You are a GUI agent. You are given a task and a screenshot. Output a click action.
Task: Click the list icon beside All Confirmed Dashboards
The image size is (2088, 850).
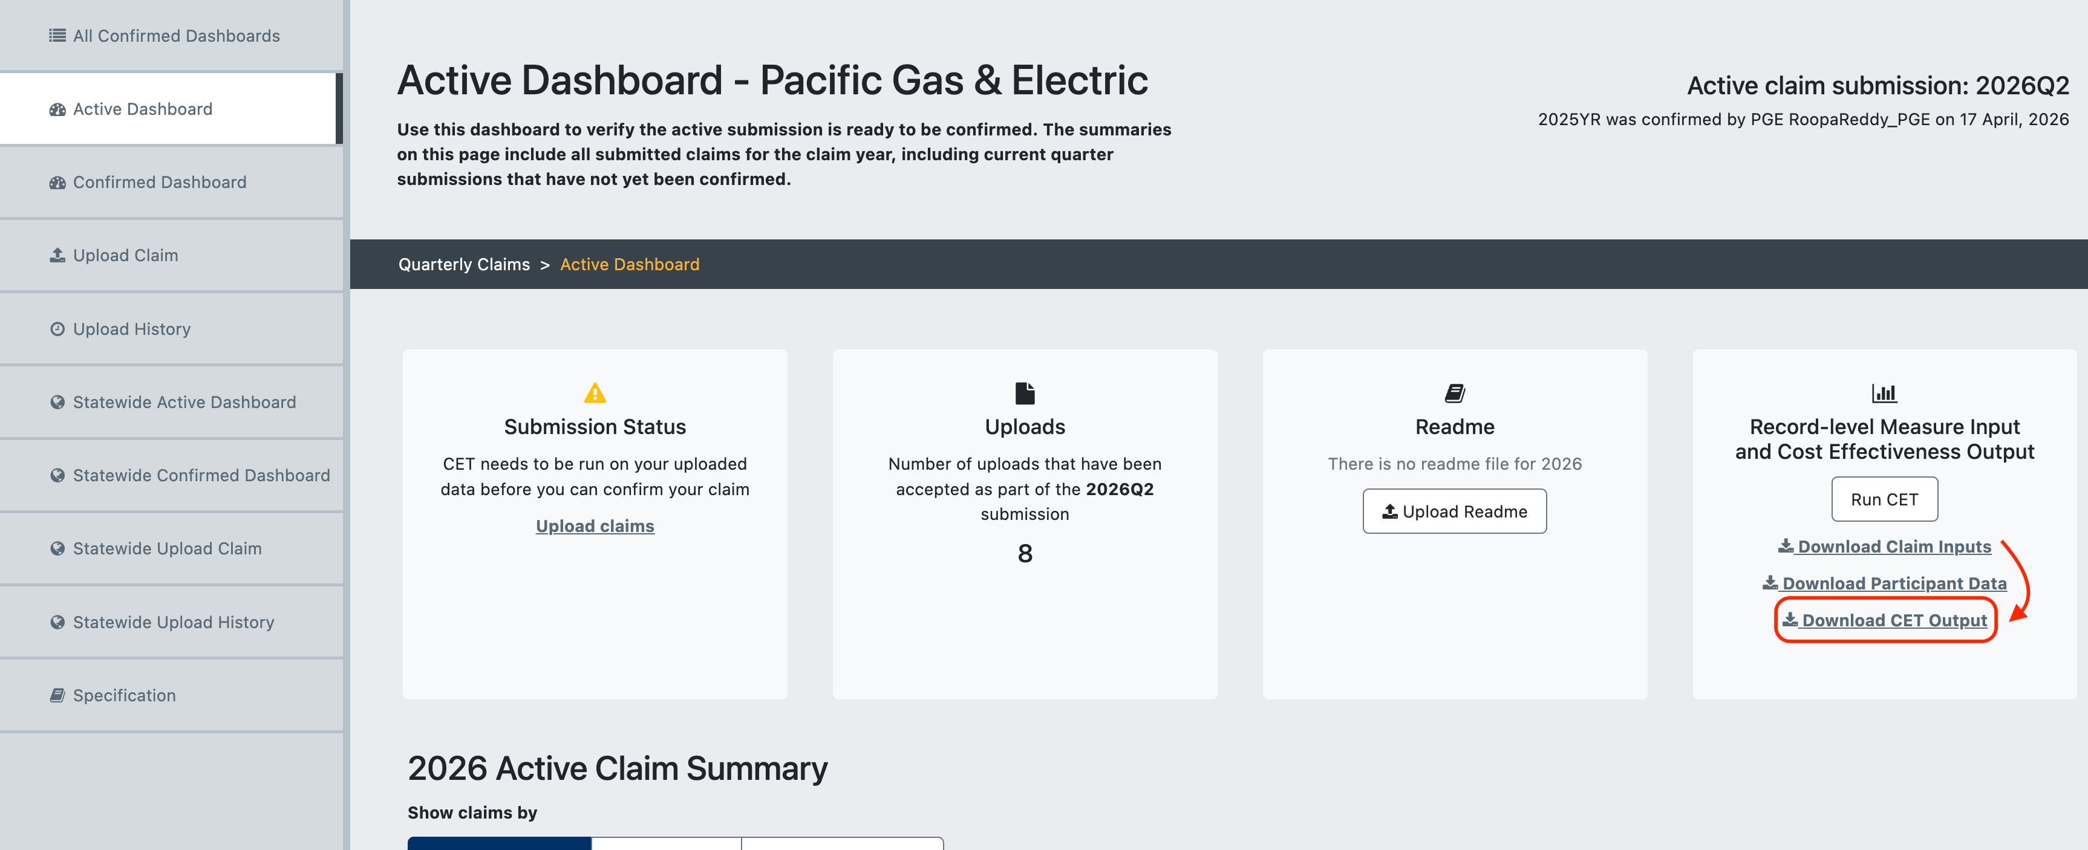57,36
